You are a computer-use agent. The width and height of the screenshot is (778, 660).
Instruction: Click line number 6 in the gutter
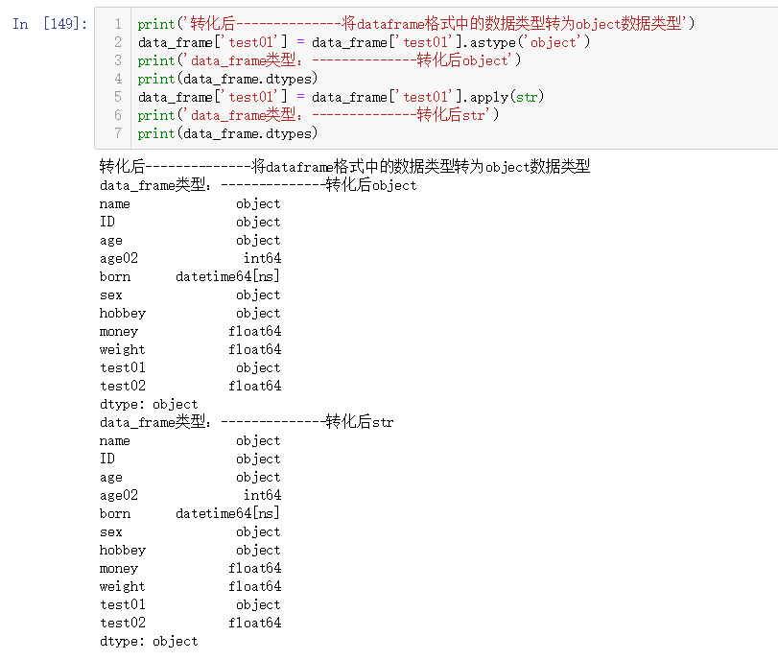click(117, 115)
